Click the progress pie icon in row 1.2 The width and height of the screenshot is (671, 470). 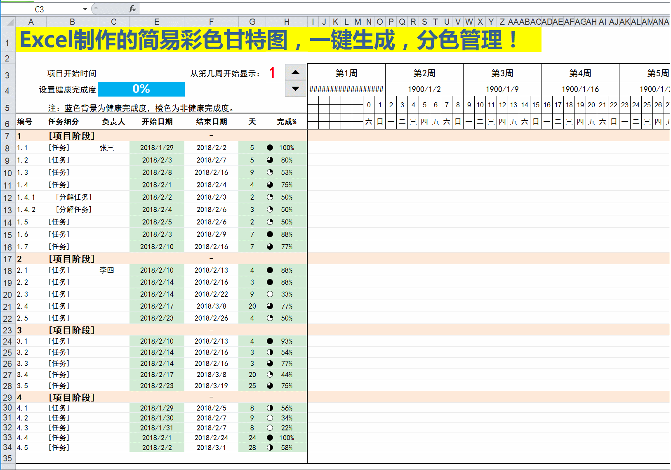point(270,160)
